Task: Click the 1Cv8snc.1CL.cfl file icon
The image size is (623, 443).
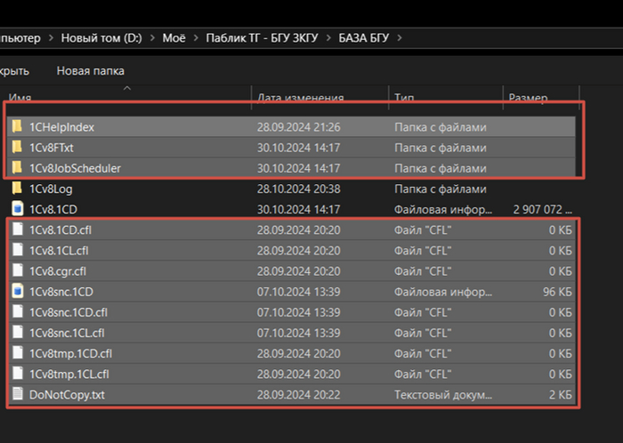Action: [x=18, y=333]
